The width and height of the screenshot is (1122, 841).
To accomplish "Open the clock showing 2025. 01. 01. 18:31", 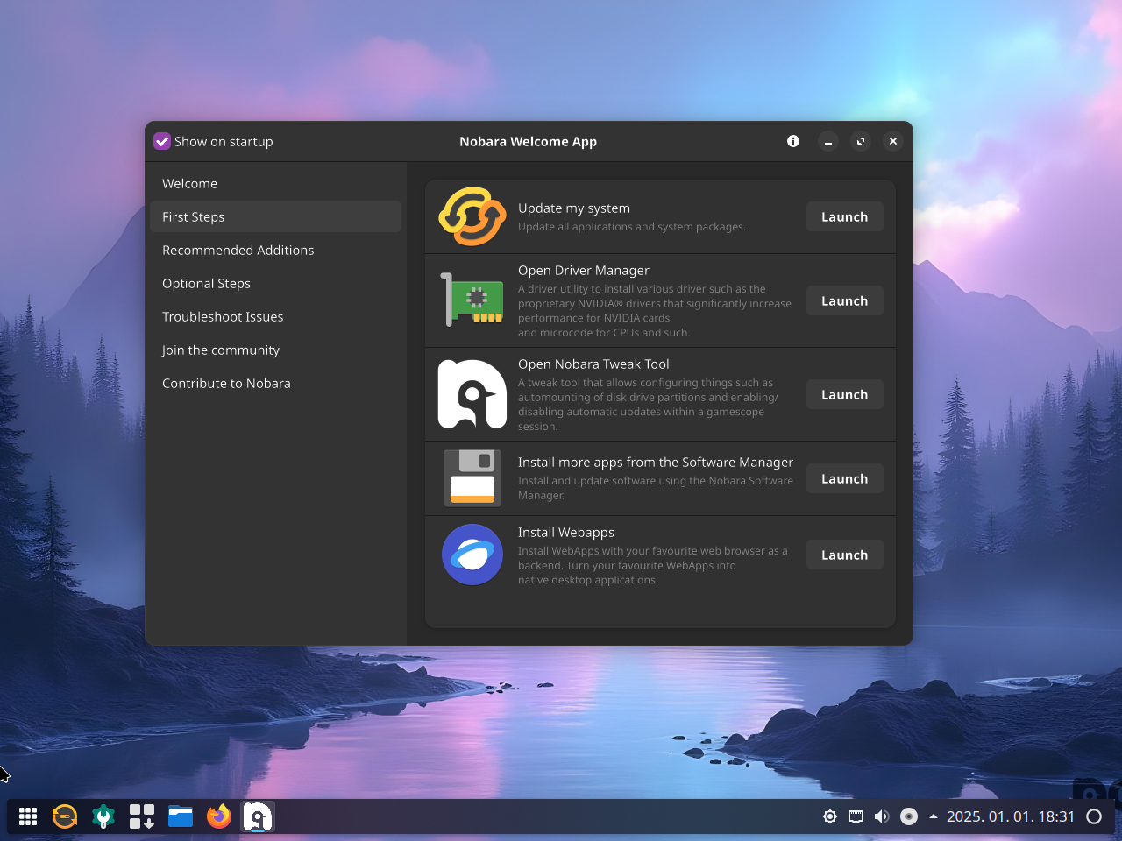I will (x=1011, y=816).
